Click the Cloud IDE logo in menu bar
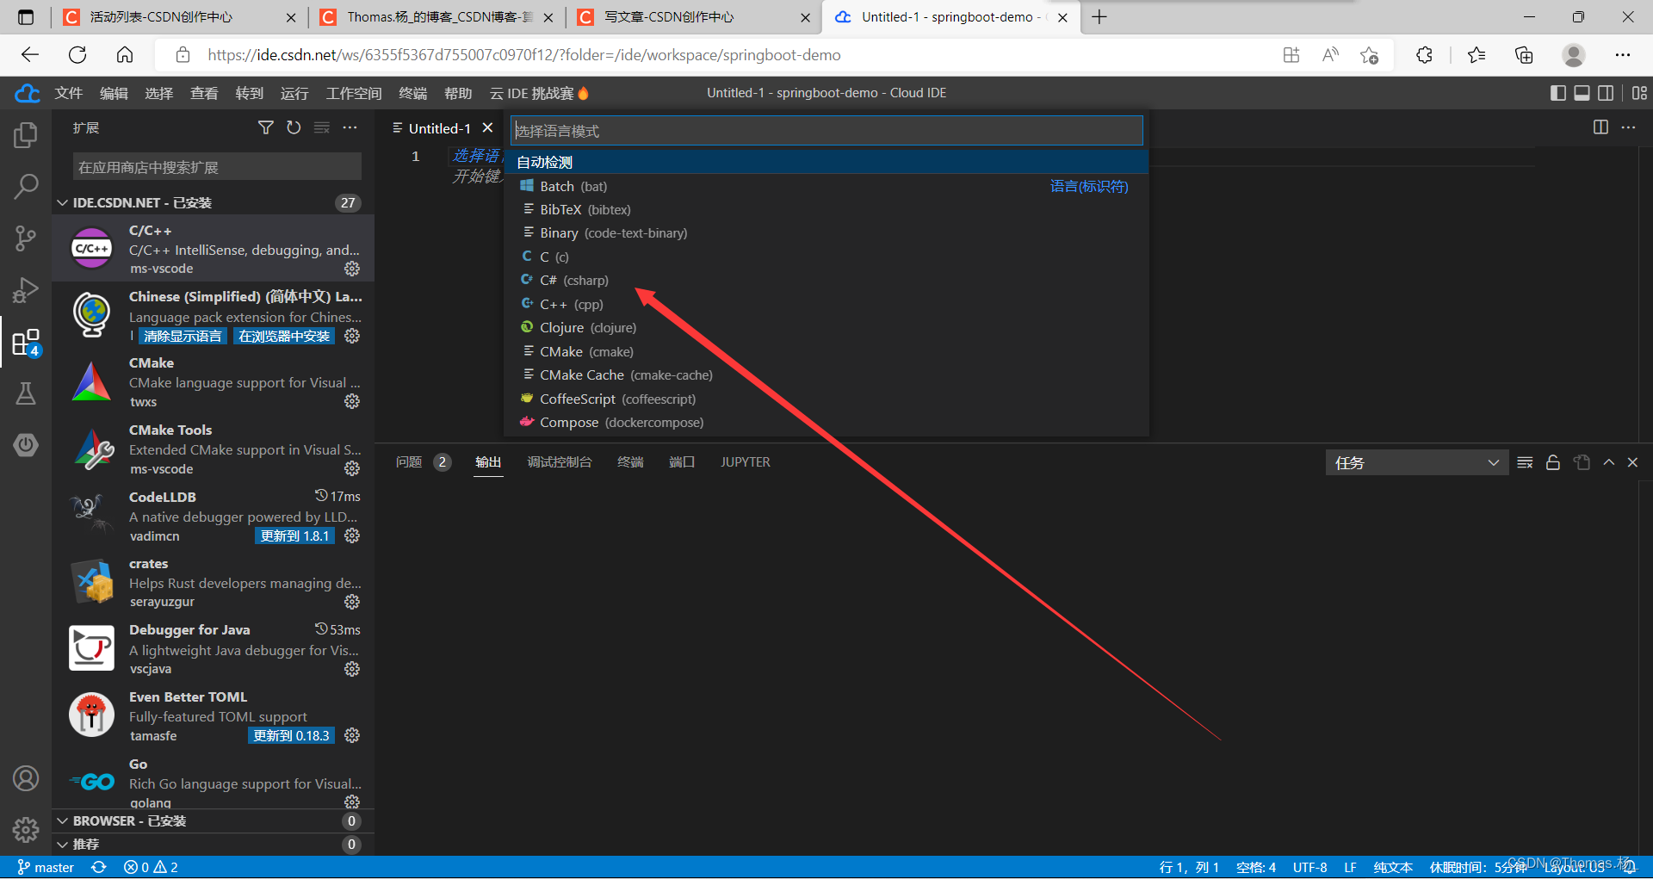1653x879 pixels. (28, 93)
